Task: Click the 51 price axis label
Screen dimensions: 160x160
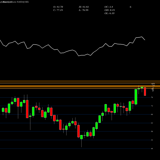Action: (x=152, y=140)
